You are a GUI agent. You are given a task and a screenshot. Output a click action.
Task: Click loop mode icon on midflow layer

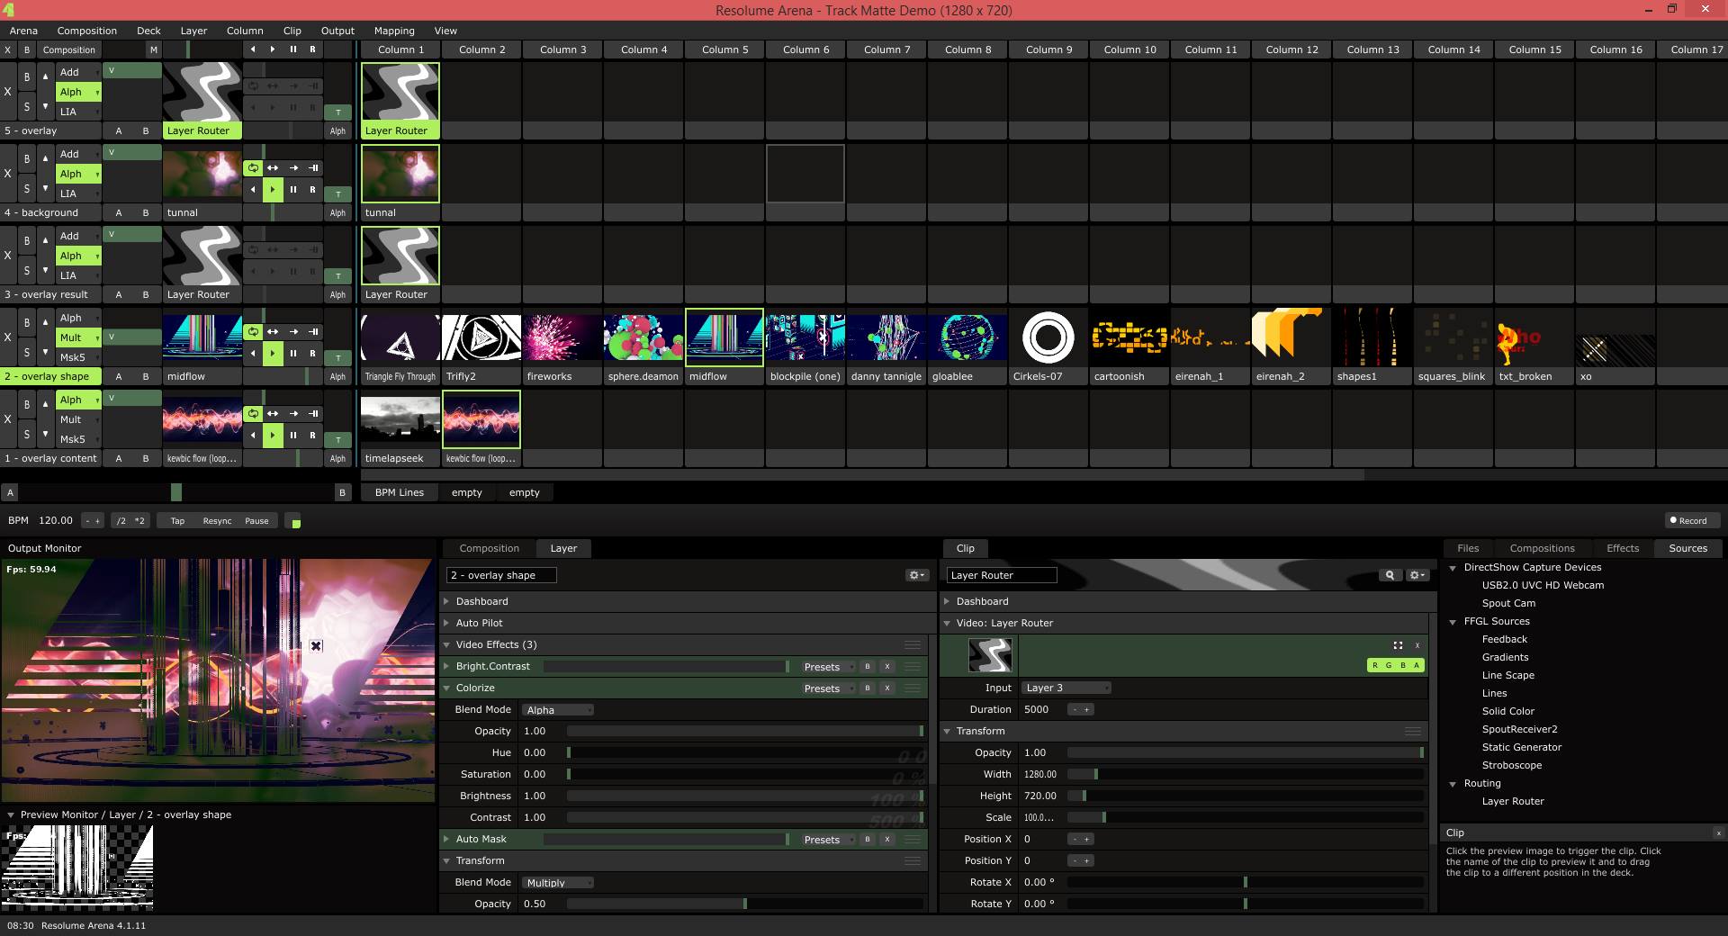(253, 332)
